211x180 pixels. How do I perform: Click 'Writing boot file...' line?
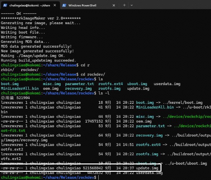23,32
